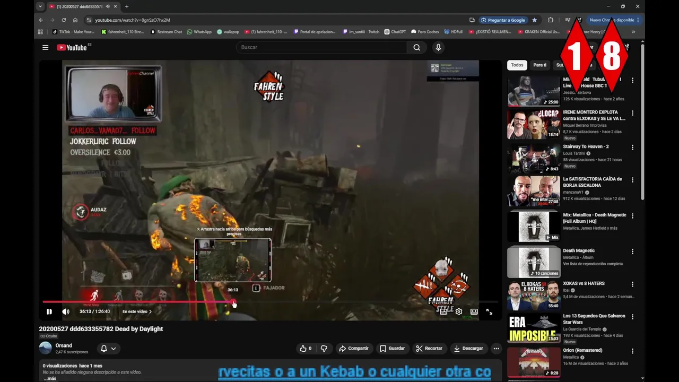
Task: Expand description with '...más'
Action: point(50,379)
